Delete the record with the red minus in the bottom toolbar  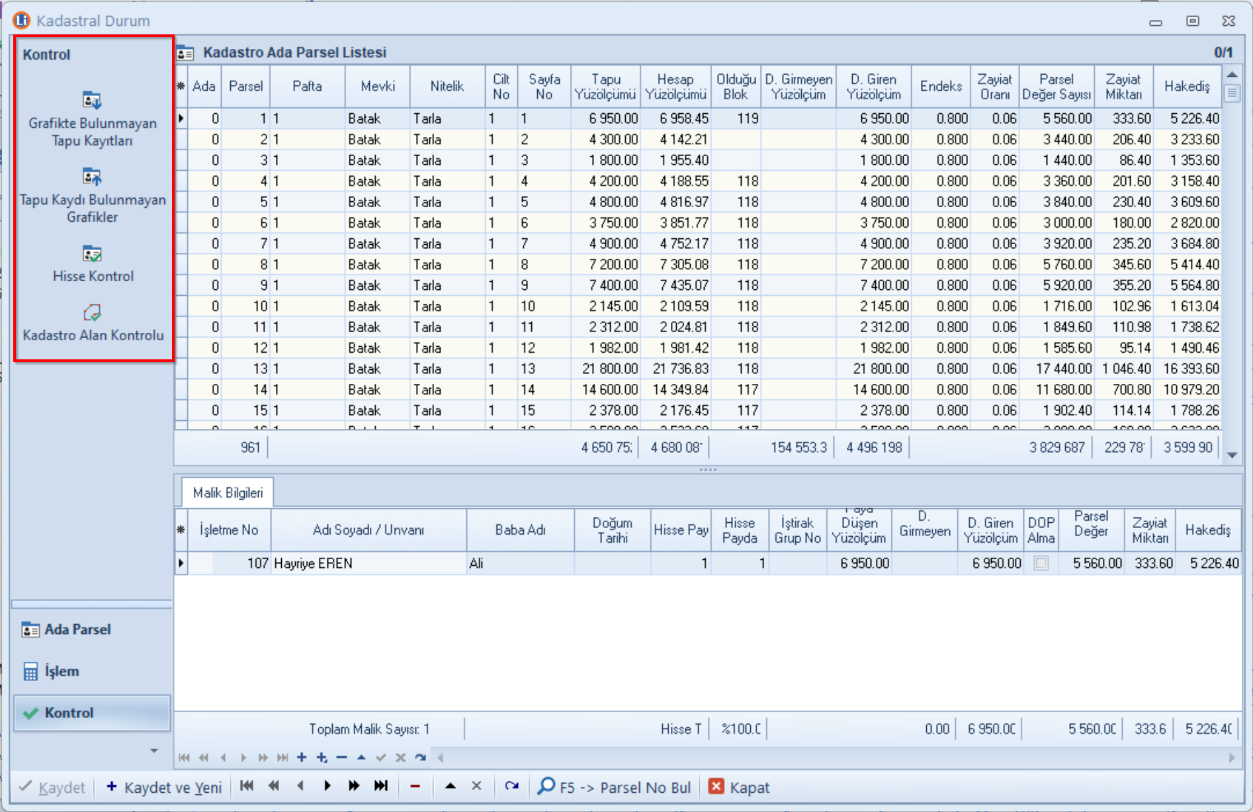[415, 786]
